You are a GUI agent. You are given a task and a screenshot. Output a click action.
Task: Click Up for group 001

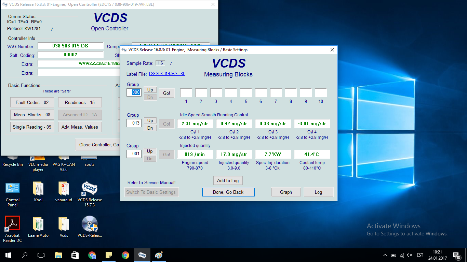pos(150,151)
